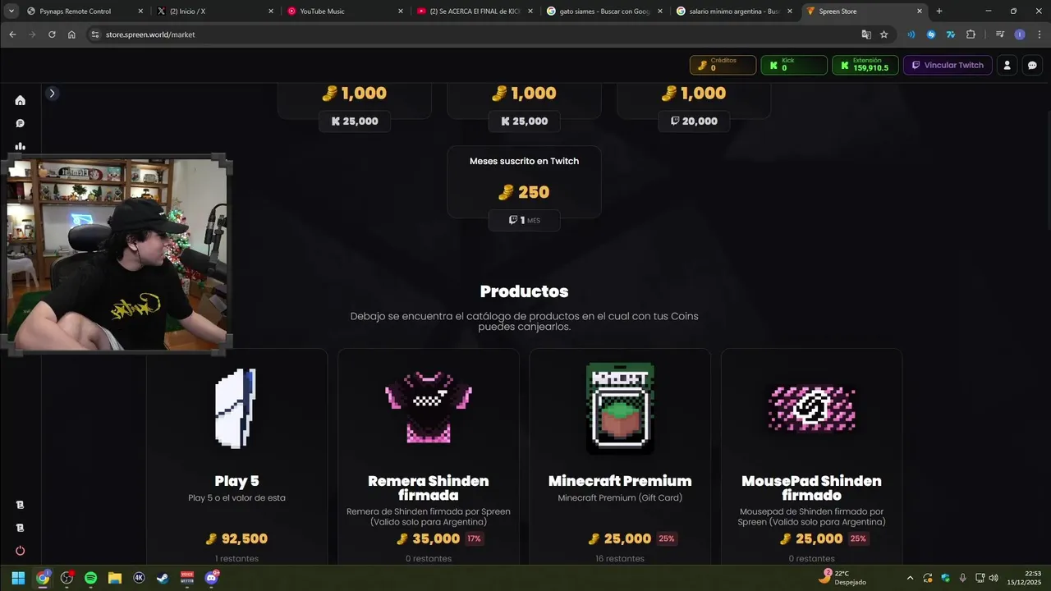This screenshot has width=1051, height=591.
Task: Open the Google Translate icon in address bar
Action: 866,34
